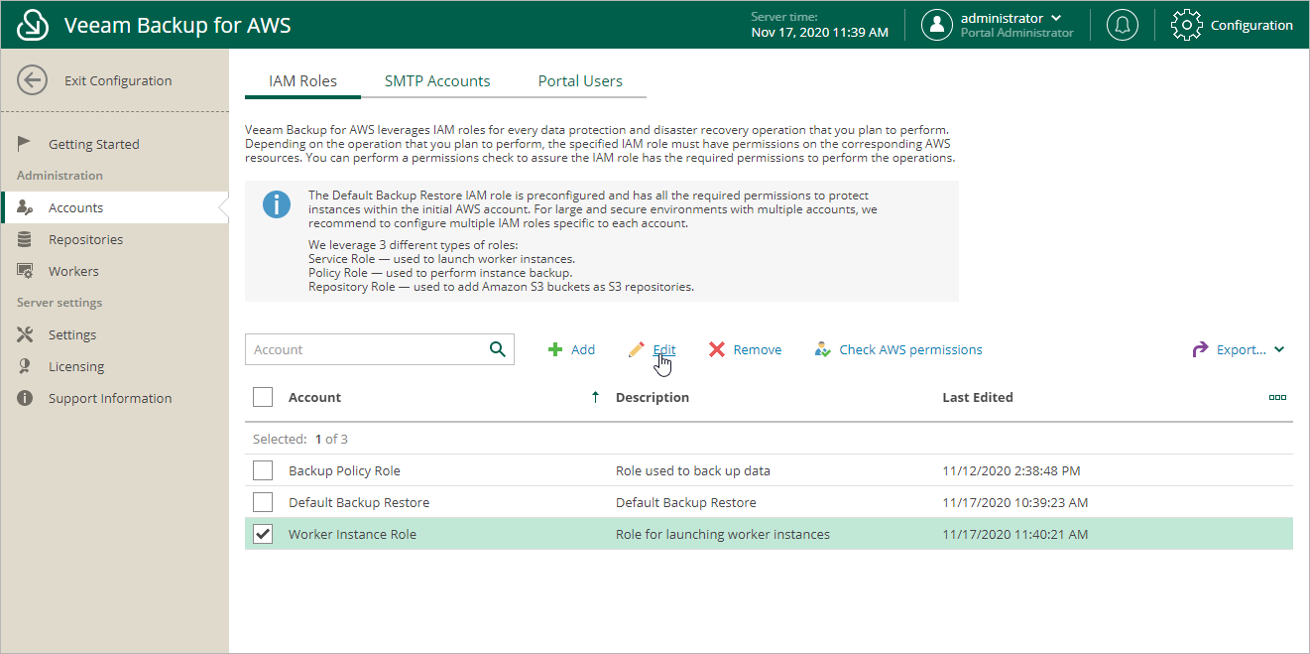Check the Backup Policy Role checkbox
This screenshot has width=1310, height=654.
pos(263,470)
